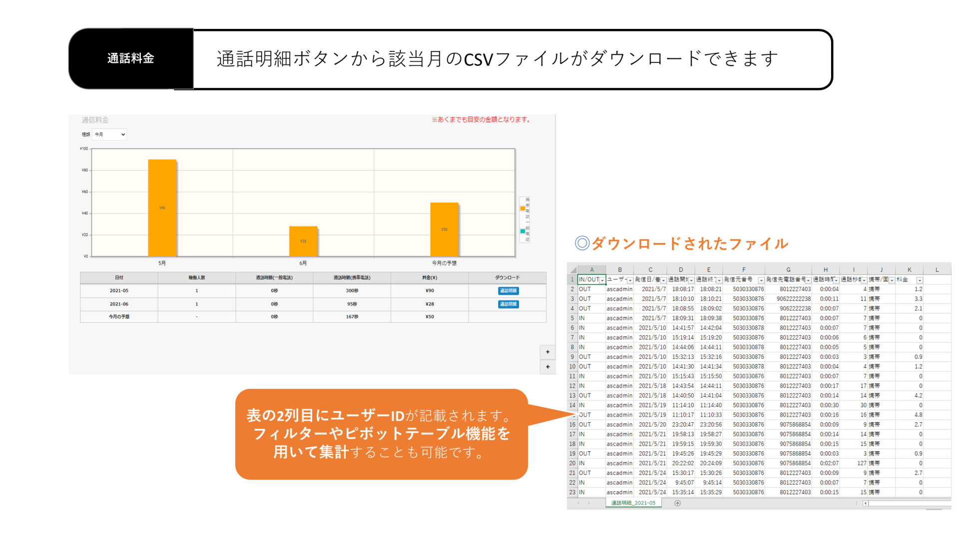959x539 pixels.
Task: Select row 1 header in spreadsheet
Action: click(x=572, y=279)
